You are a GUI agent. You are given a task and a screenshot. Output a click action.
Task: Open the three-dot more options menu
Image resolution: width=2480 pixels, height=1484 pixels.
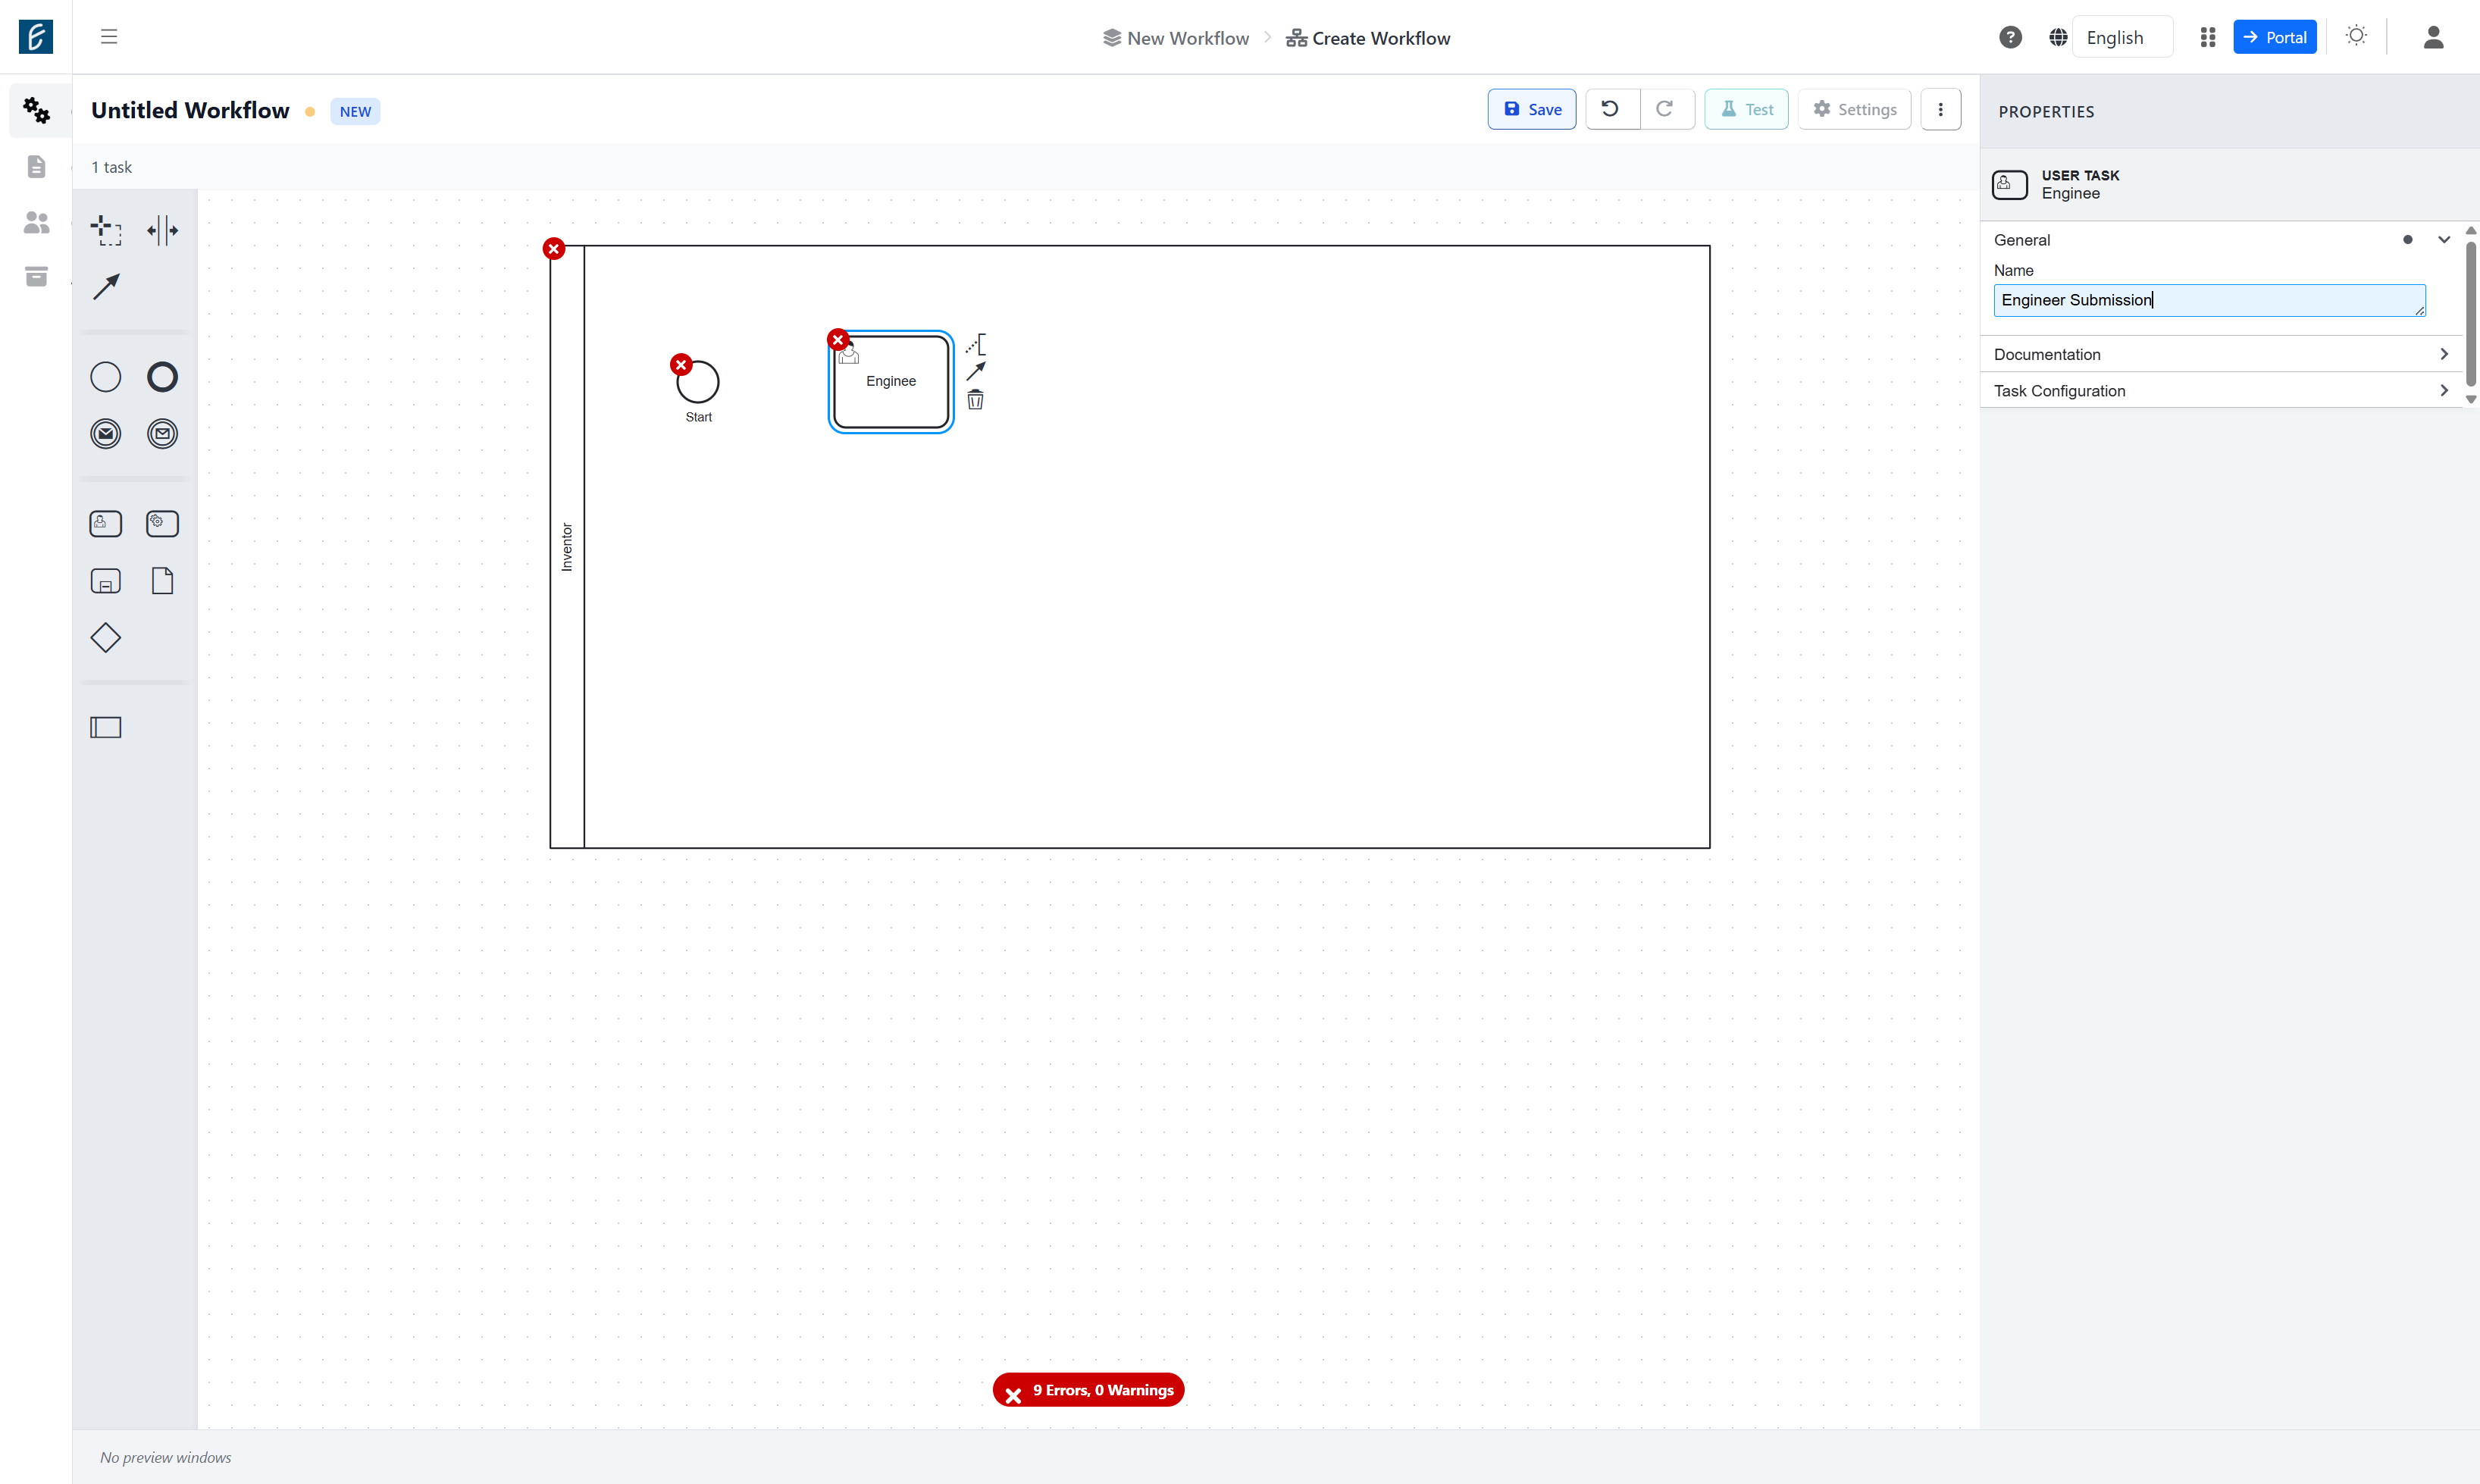[1940, 109]
